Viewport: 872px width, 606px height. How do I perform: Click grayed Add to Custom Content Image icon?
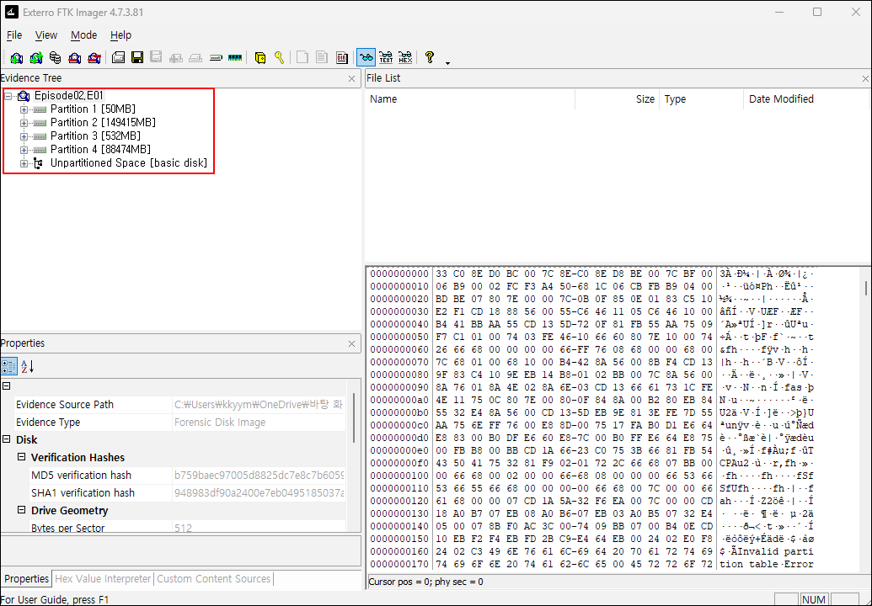click(176, 57)
